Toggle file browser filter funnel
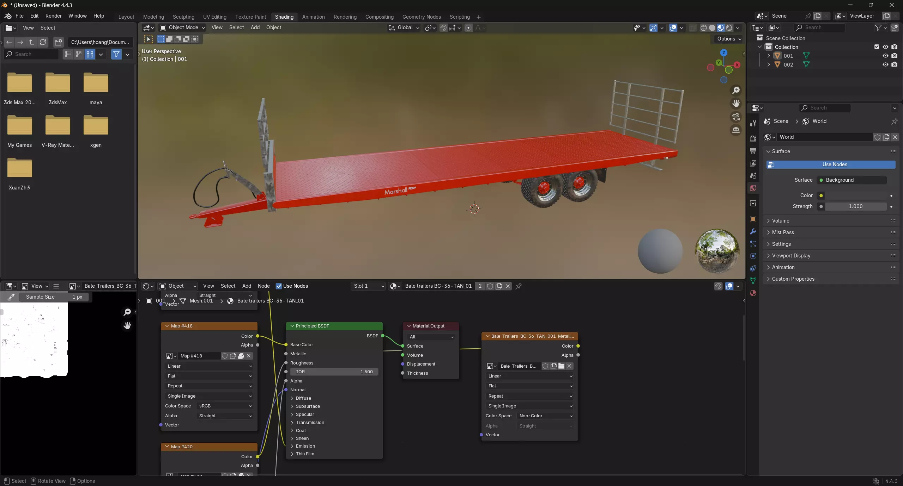The width and height of the screenshot is (903, 486). [x=116, y=54]
